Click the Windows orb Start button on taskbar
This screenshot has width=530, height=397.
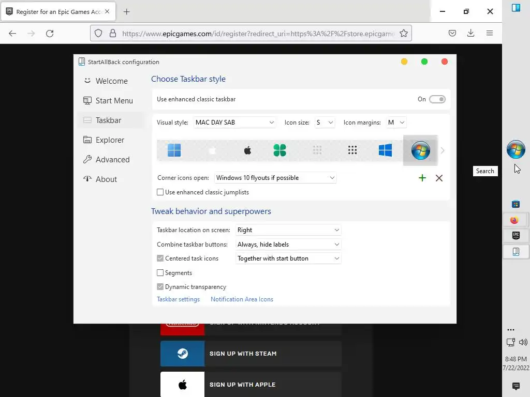pyautogui.click(x=516, y=149)
